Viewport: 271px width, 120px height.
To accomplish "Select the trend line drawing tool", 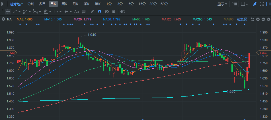I will [x=15, y=12].
